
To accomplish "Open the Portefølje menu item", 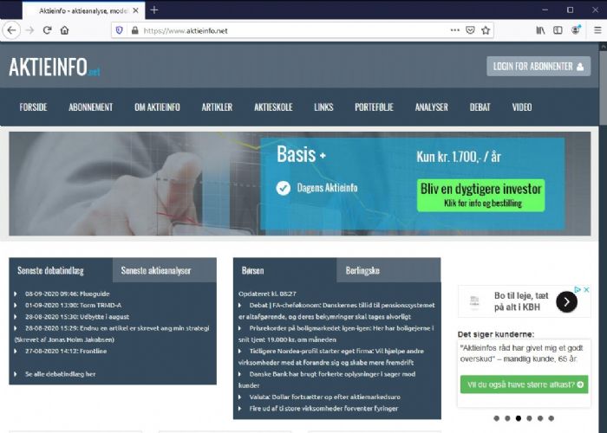I will tap(374, 107).
